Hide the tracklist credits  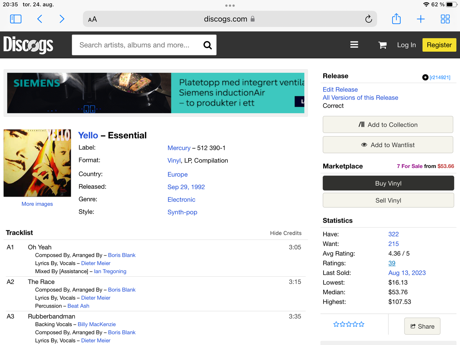pyautogui.click(x=286, y=233)
